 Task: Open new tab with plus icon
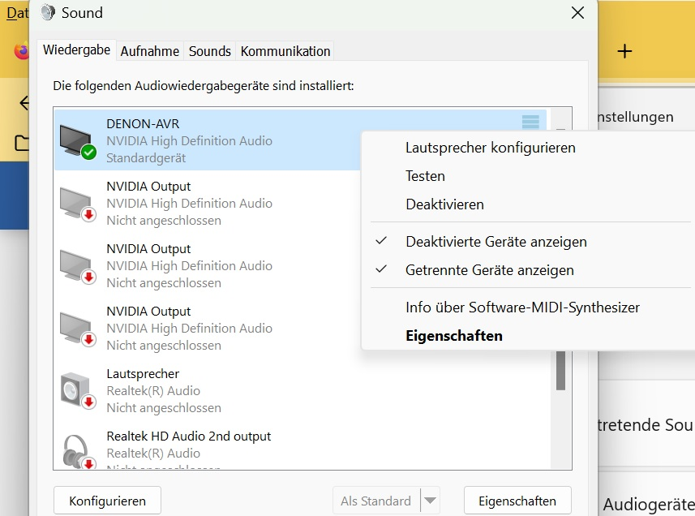point(624,51)
